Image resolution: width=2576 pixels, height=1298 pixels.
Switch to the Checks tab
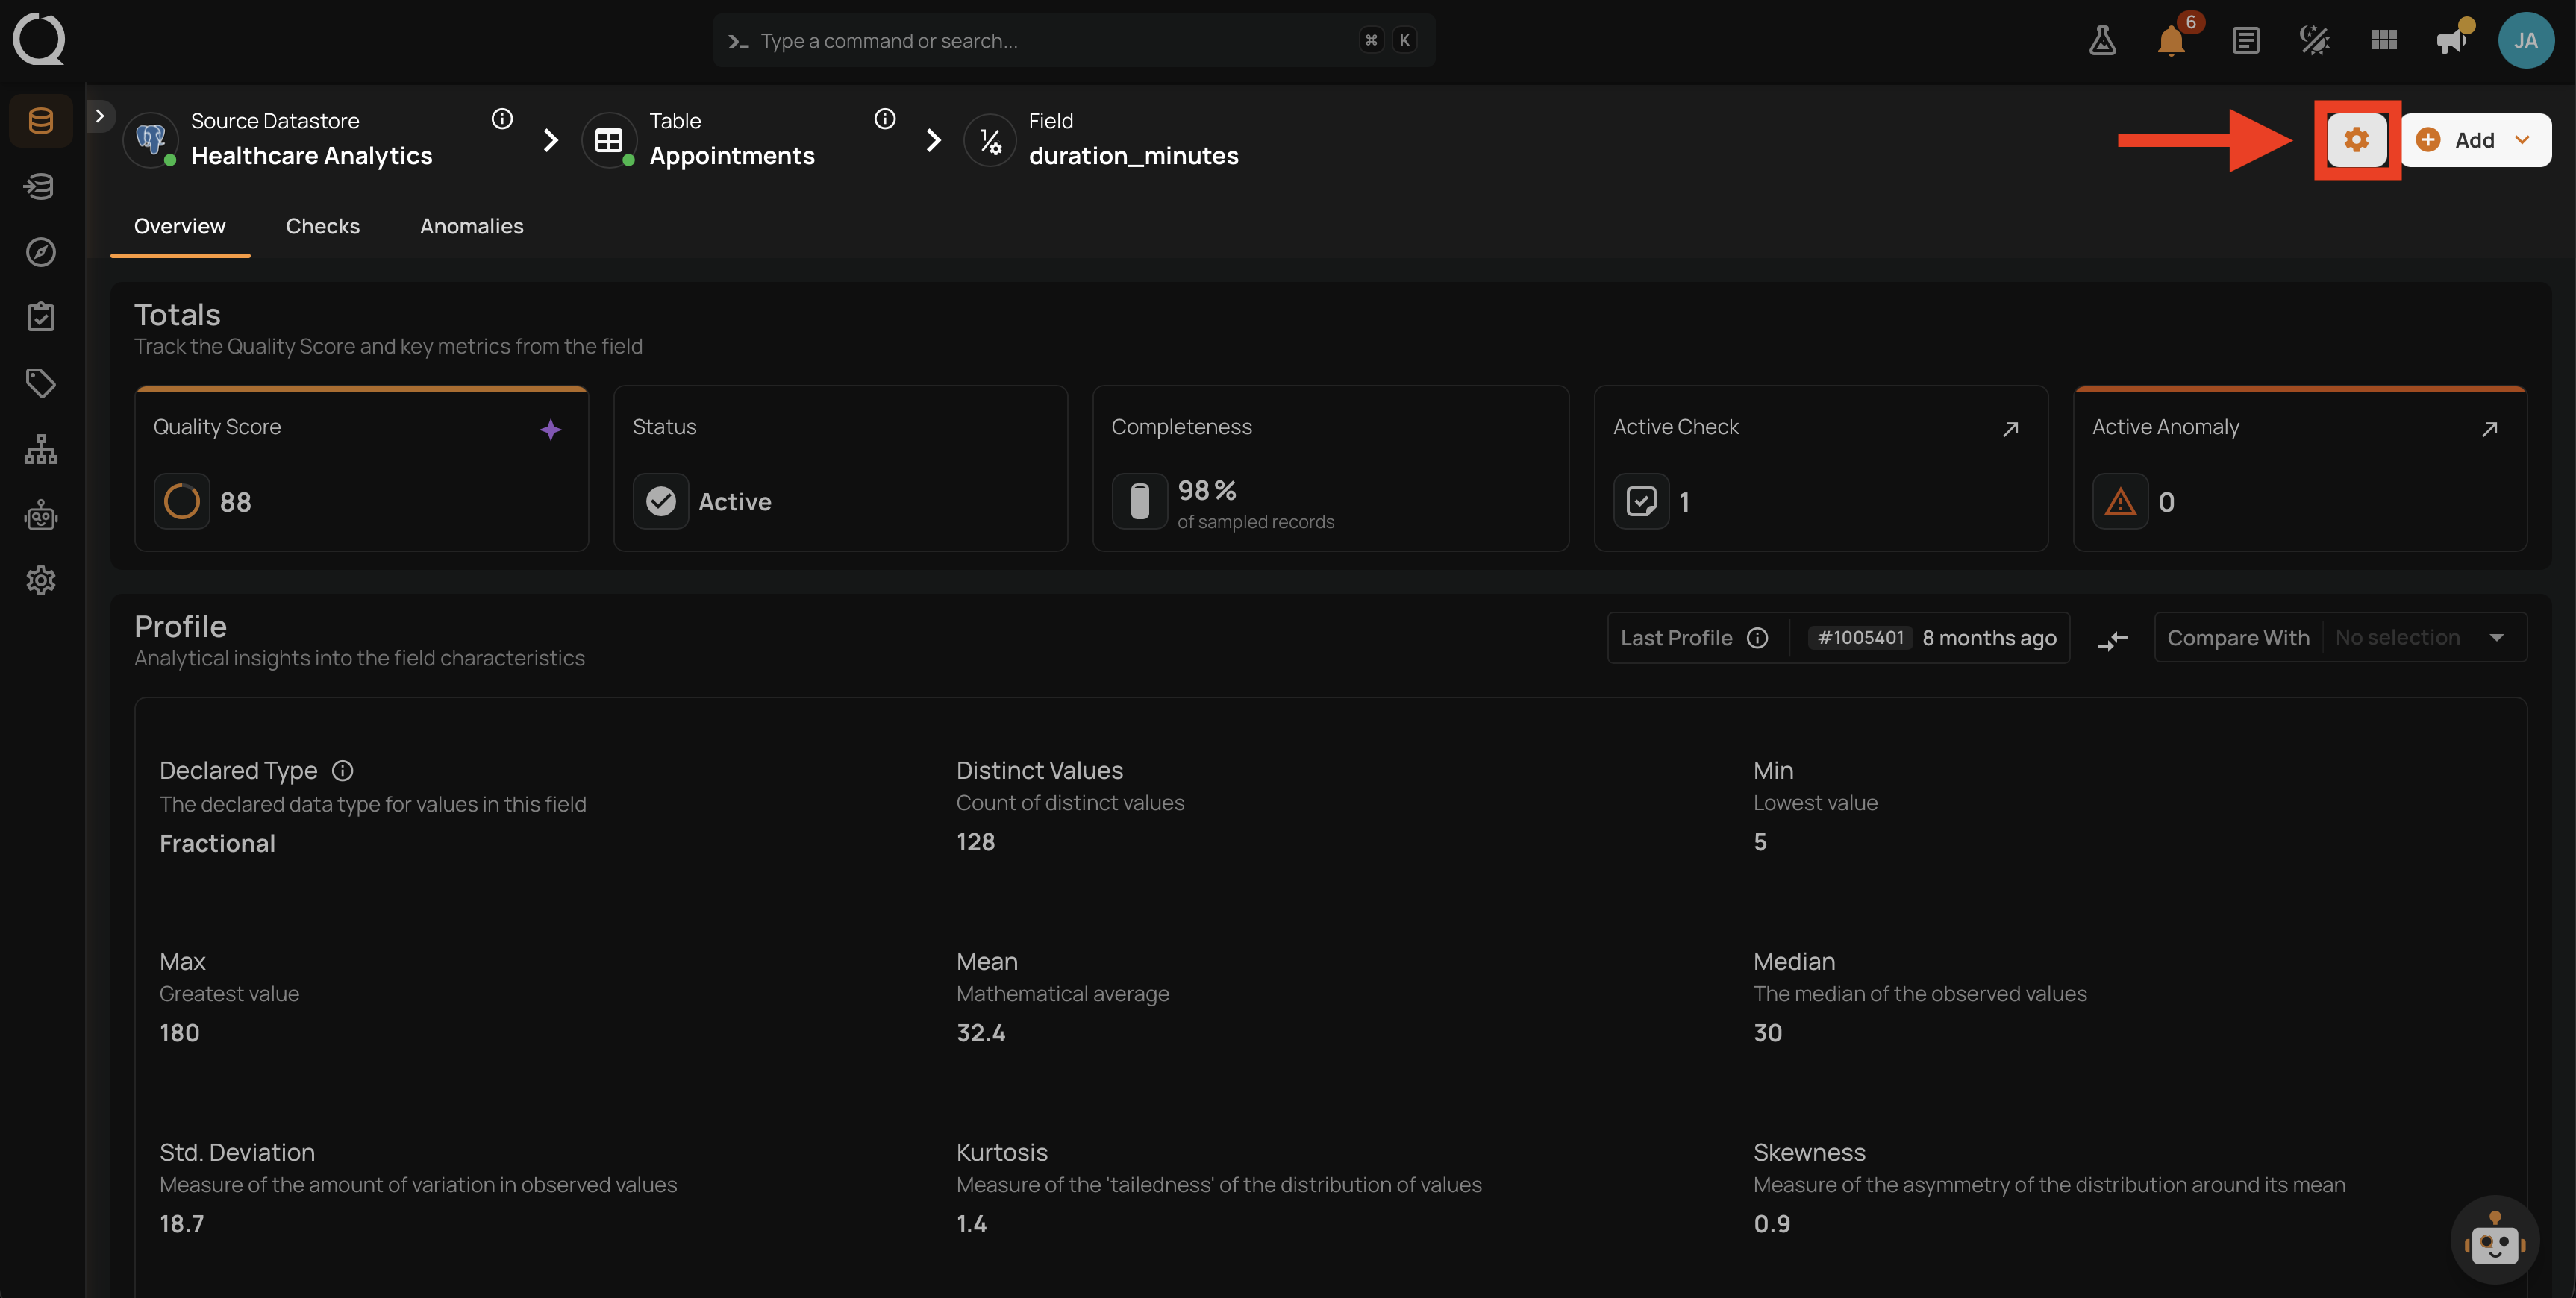(323, 226)
